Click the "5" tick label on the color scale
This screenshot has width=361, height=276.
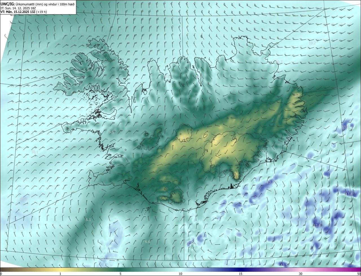click(x=120, y=274)
